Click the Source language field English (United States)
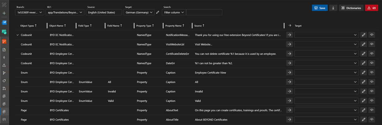382x125 pixels. (x=104, y=12)
